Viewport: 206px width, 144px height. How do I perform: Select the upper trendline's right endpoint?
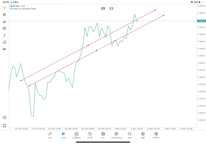[x=155, y=10]
